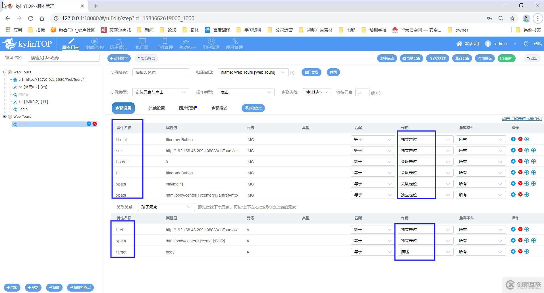Open the 参数列表
This screenshot has width=544, height=293.
tap(438, 58)
